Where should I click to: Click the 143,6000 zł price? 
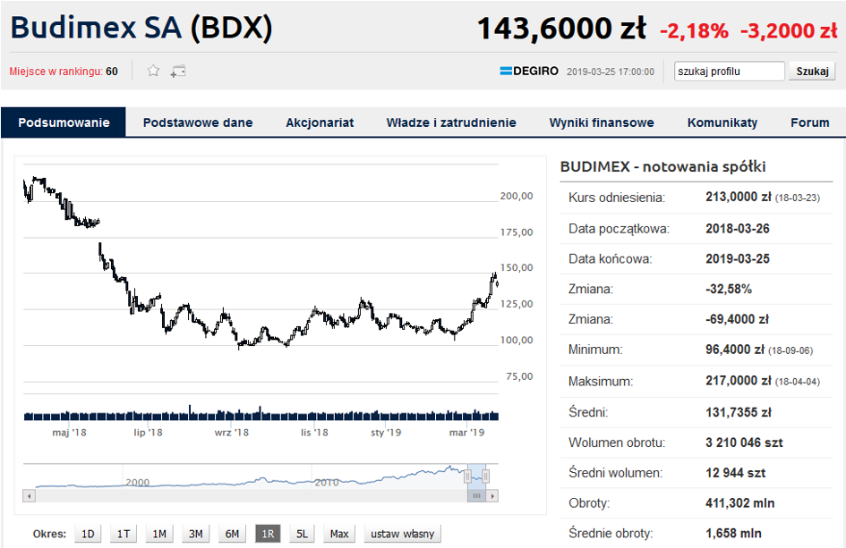click(561, 28)
